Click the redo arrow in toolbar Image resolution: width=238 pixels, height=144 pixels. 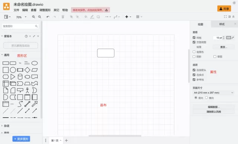(x=55, y=17)
